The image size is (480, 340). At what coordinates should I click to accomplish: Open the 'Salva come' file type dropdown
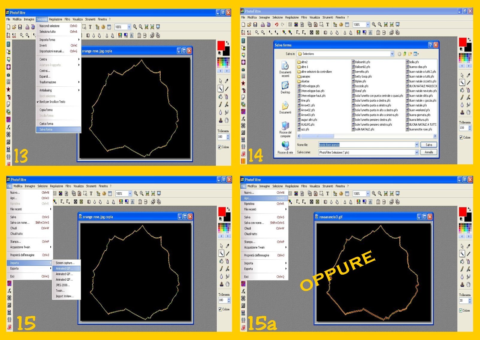[416, 152]
